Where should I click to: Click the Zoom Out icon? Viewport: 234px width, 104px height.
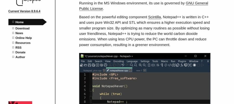pyautogui.click(x=144, y=65)
